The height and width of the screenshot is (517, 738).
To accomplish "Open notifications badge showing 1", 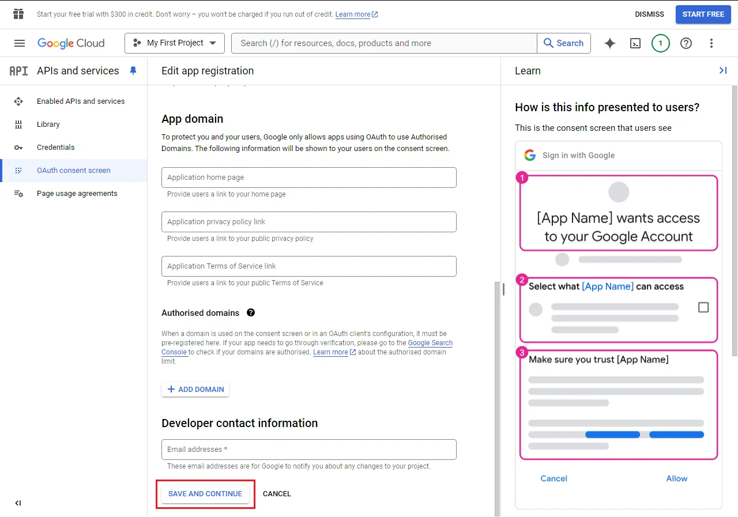I will point(661,43).
